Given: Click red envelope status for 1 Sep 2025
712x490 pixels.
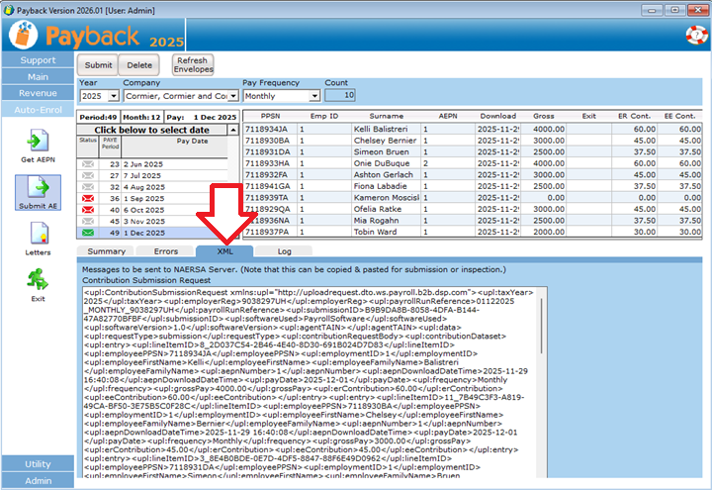Looking at the screenshot, I should pos(87,197).
